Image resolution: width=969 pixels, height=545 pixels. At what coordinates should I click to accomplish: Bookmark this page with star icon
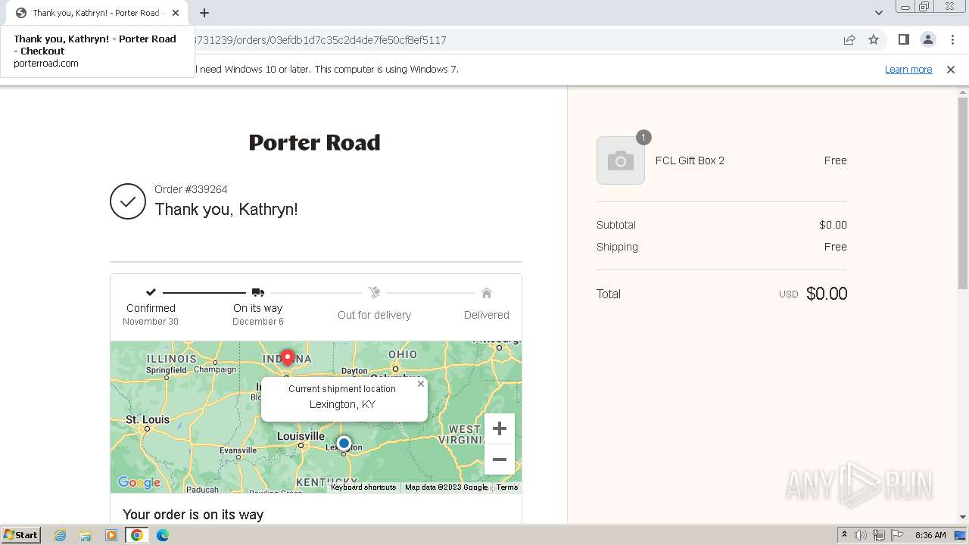coord(874,39)
